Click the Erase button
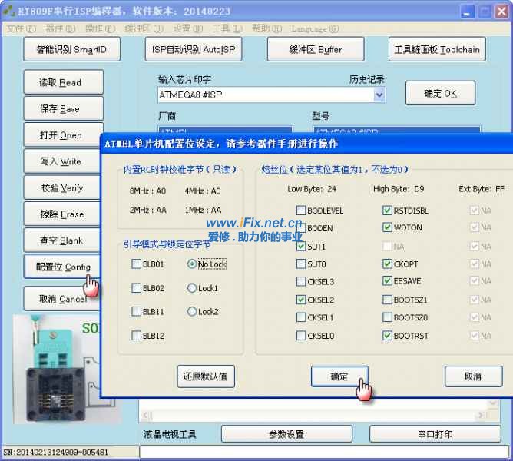This screenshot has height=461, width=513. pyautogui.click(x=61, y=214)
